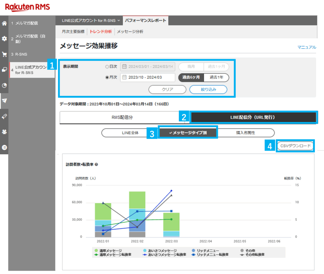324x274 pixels.
Task: Open the メッセージ分析 tab
Action: 130,32
